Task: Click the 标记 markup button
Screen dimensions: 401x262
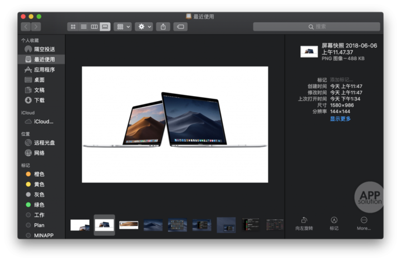Action: tap(334, 224)
